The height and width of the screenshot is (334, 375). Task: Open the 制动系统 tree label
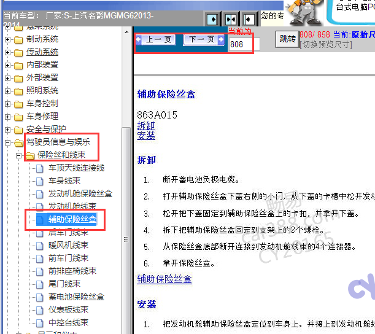pos(42,39)
